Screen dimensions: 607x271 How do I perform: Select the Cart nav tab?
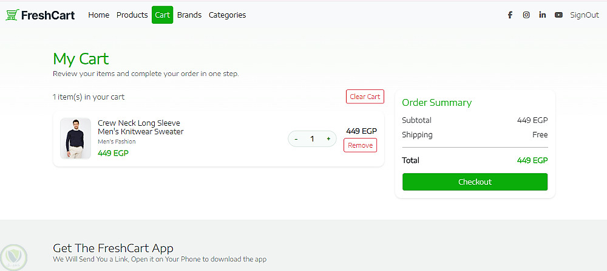point(162,15)
